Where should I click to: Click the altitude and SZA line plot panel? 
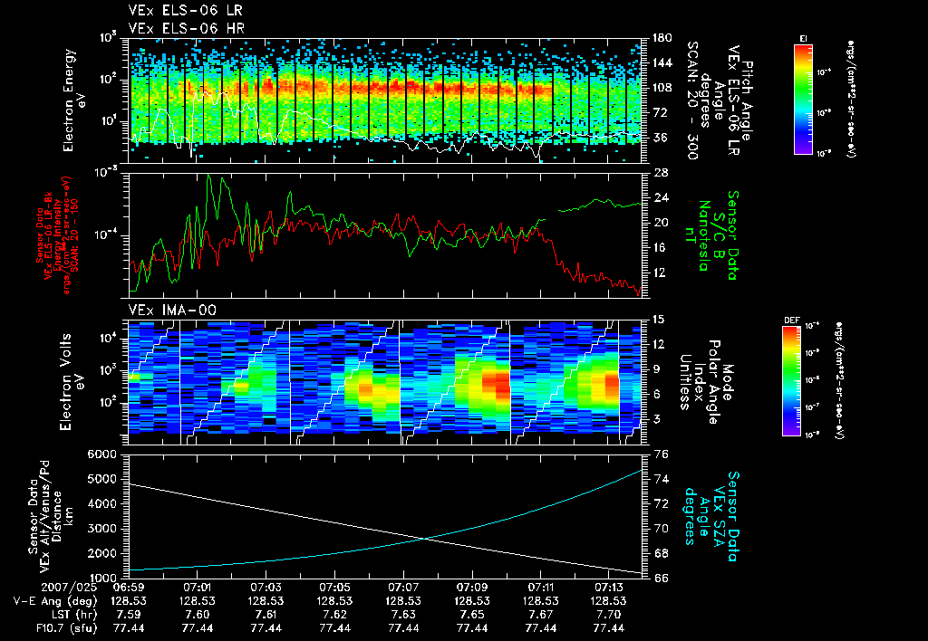[x=385, y=516]
